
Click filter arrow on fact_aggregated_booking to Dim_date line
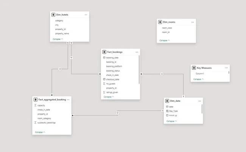click(118, 112)
